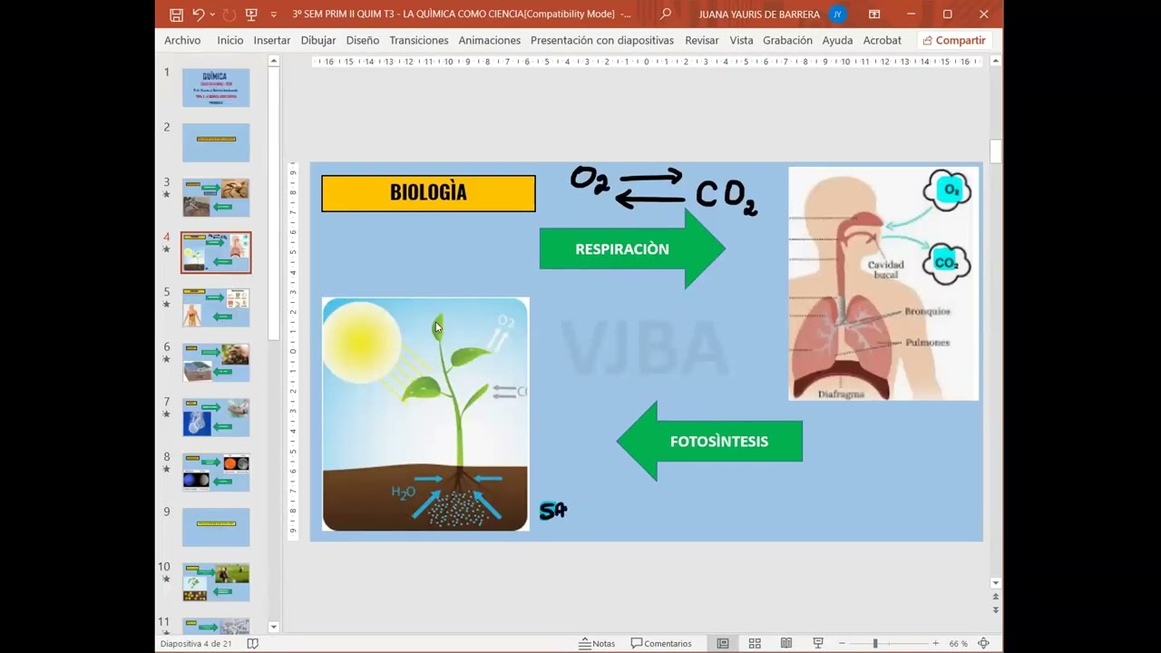Click animation star icon under slide 8
Image resolution: width=1161 pixels, height=653 pixels.
[166, 469]
